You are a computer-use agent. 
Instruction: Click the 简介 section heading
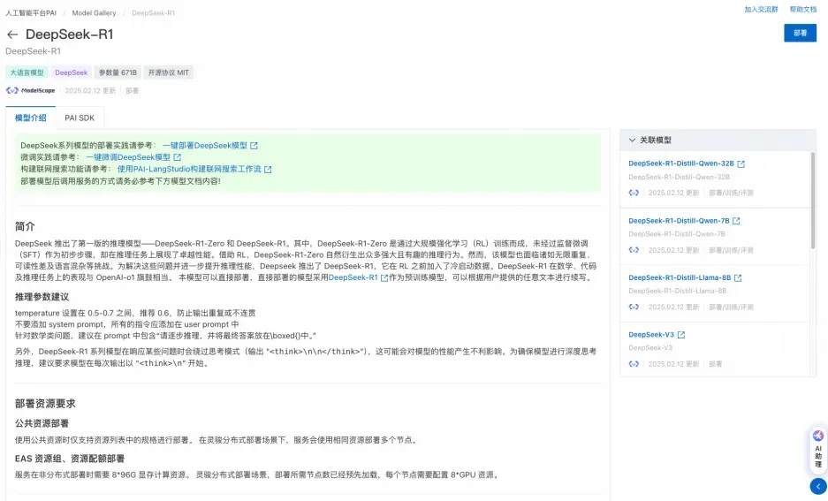25,226
